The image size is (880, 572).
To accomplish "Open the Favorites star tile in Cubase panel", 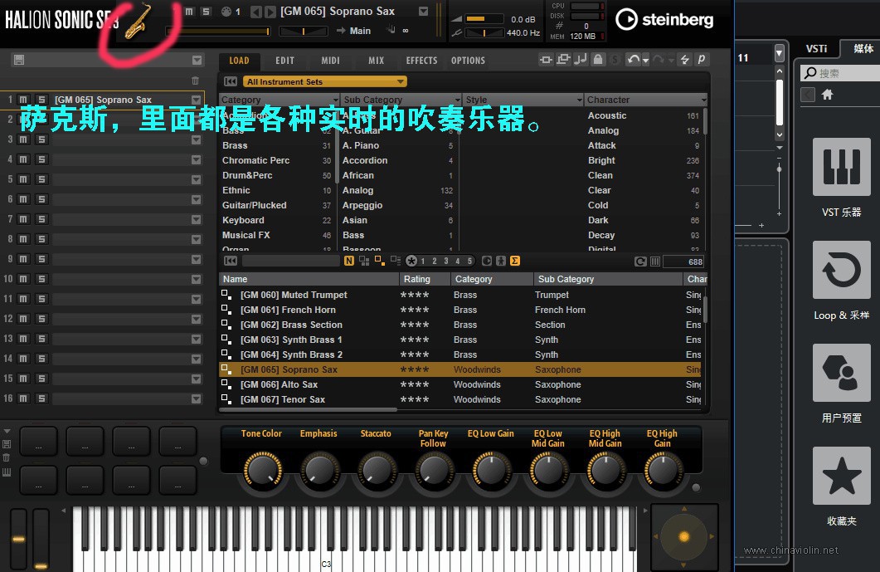I will click(x=842, y=476).
